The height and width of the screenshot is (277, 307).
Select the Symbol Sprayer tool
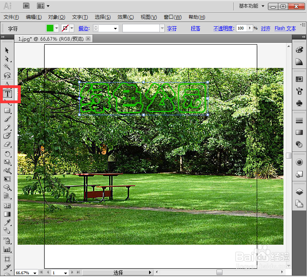pyautogui.click(x=7, y=241)
